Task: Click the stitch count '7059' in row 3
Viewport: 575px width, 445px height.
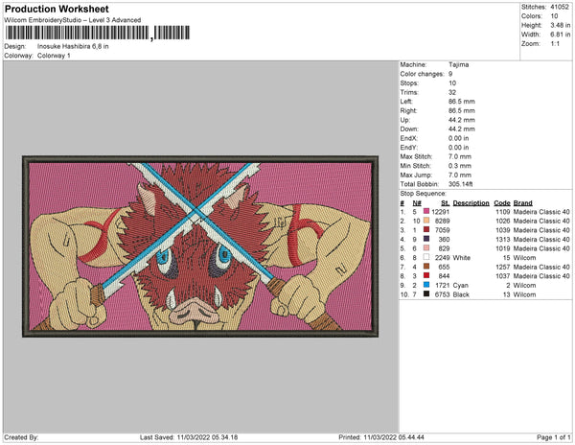Action: pos(442,230)
